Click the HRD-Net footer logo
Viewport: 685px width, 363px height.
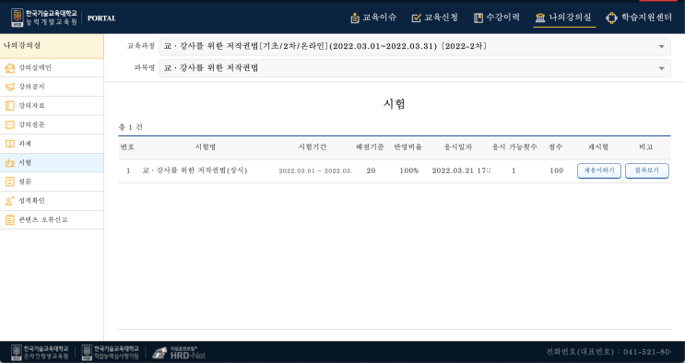click(179, 353)
